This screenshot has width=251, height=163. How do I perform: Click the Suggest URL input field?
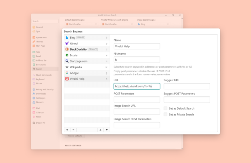point(187,86)
